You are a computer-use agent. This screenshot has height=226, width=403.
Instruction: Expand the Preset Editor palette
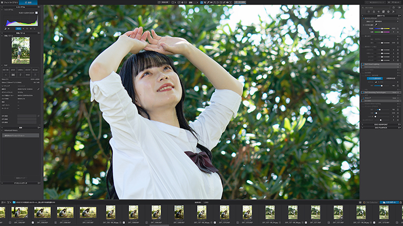[21, 183]
